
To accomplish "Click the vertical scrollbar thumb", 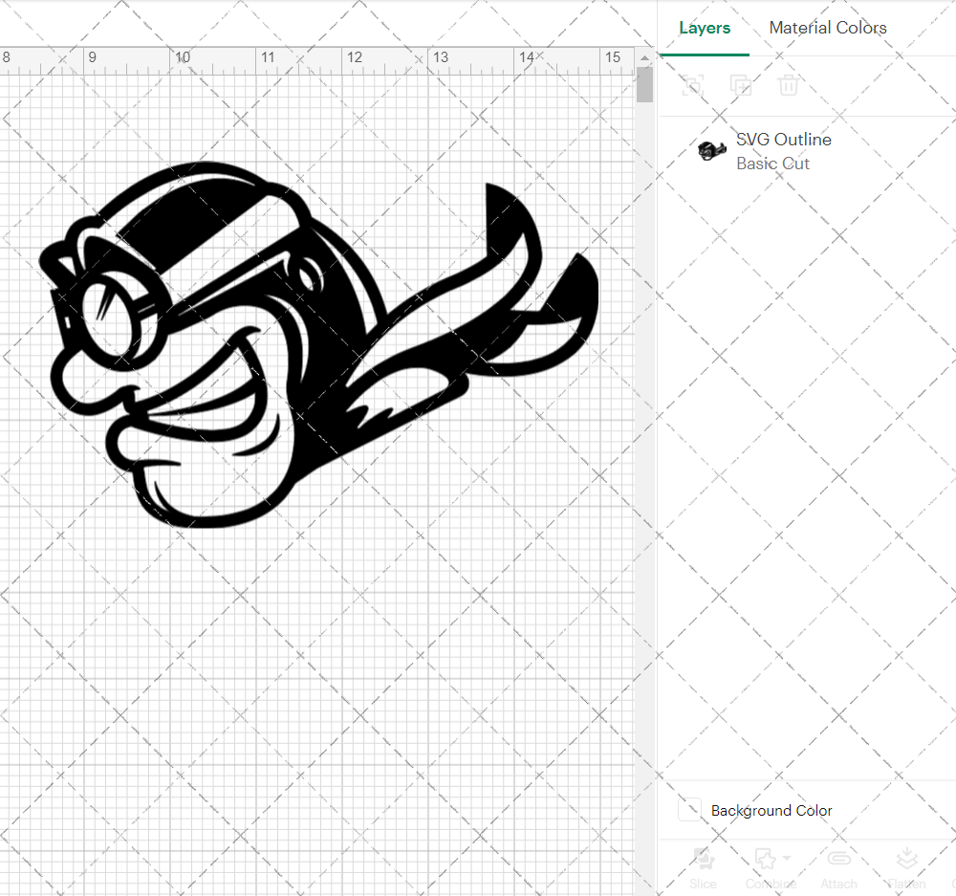I will click(644, 84).
